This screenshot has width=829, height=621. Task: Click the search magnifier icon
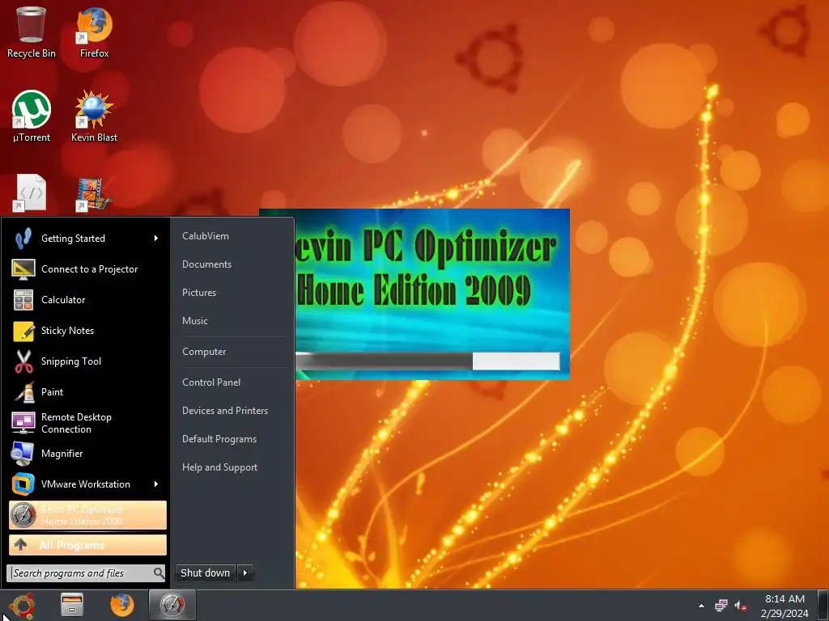tap(159, 573)
